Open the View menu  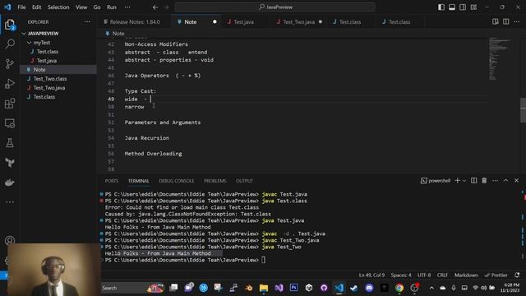[x=81, y=7]
